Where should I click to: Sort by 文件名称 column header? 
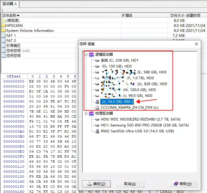click(x=61, y=16)
